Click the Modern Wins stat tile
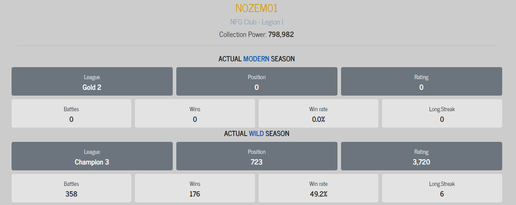 (195, 113)
